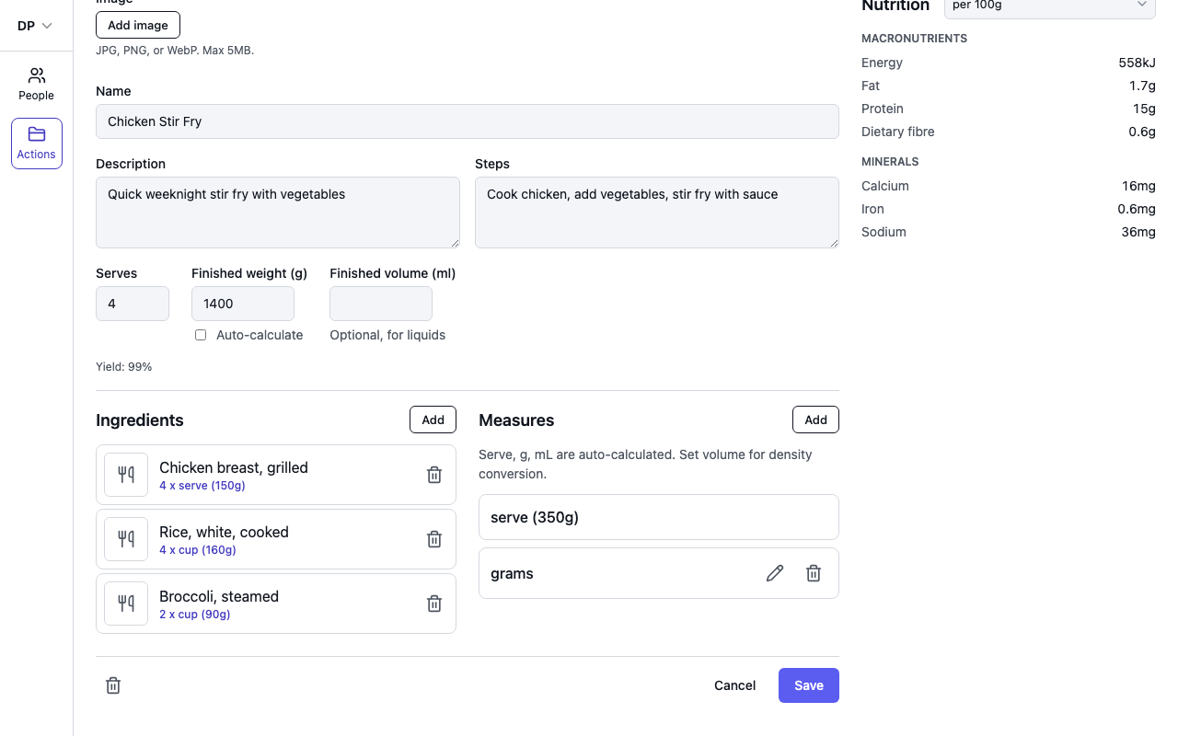Open the People sidebar section
The width and height of the screenshot is (1178, 736).
click(x=37, y=85)
